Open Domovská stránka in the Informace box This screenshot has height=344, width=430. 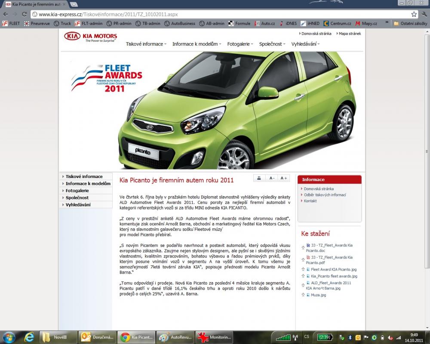(x=319, y=189)
